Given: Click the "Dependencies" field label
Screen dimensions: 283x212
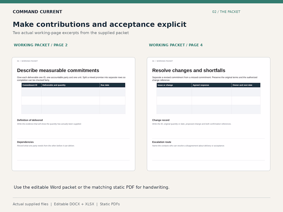Looking at the screenshot, I should pos(25,142).
